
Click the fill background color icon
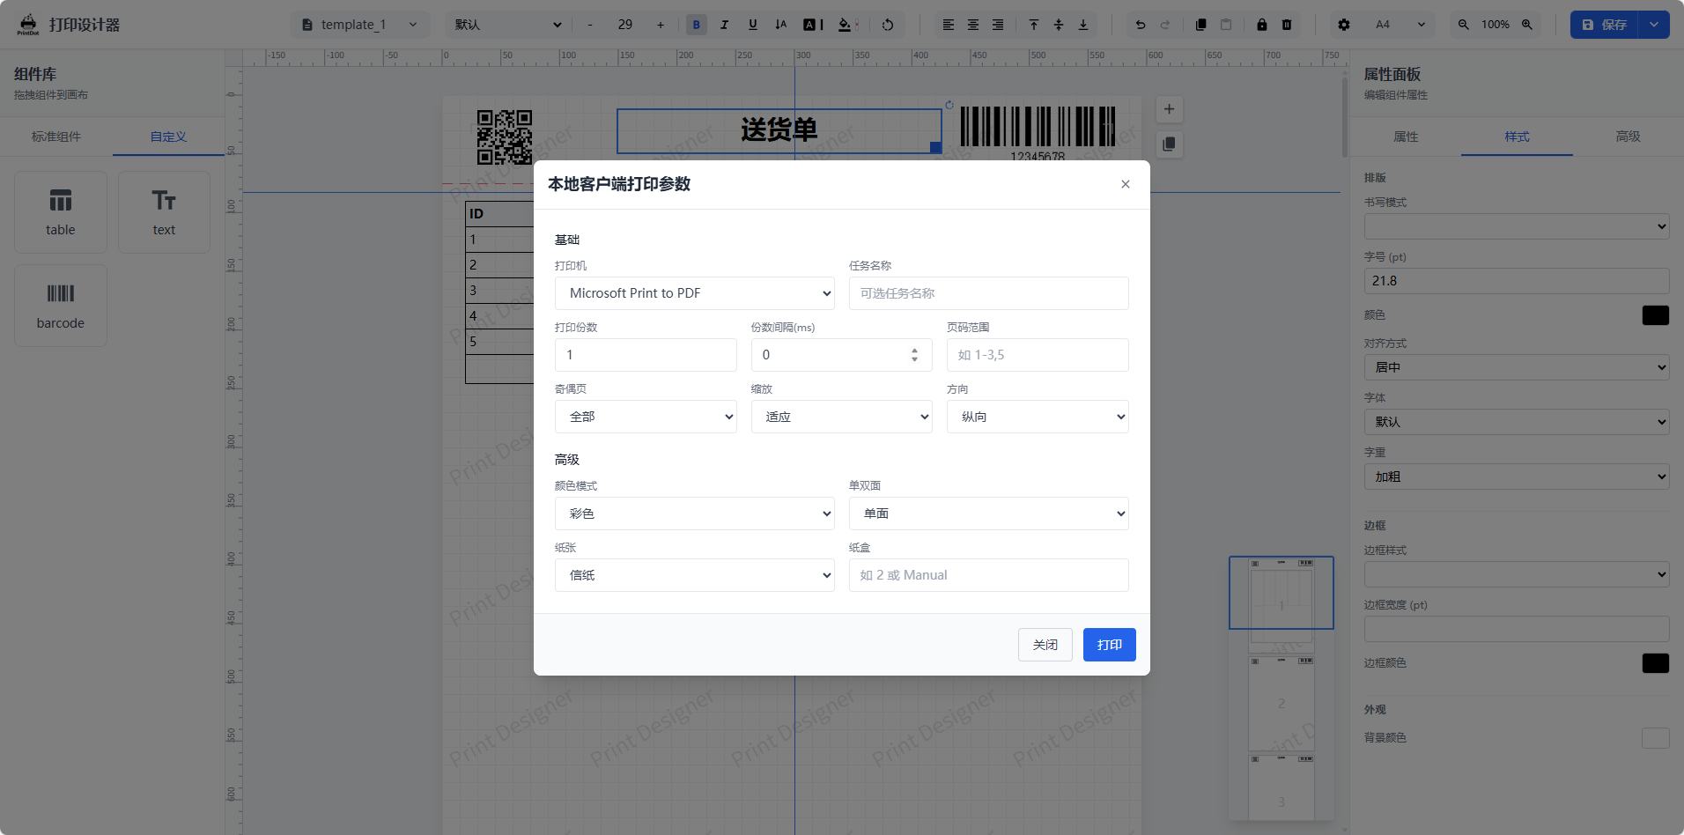[847, 25]
